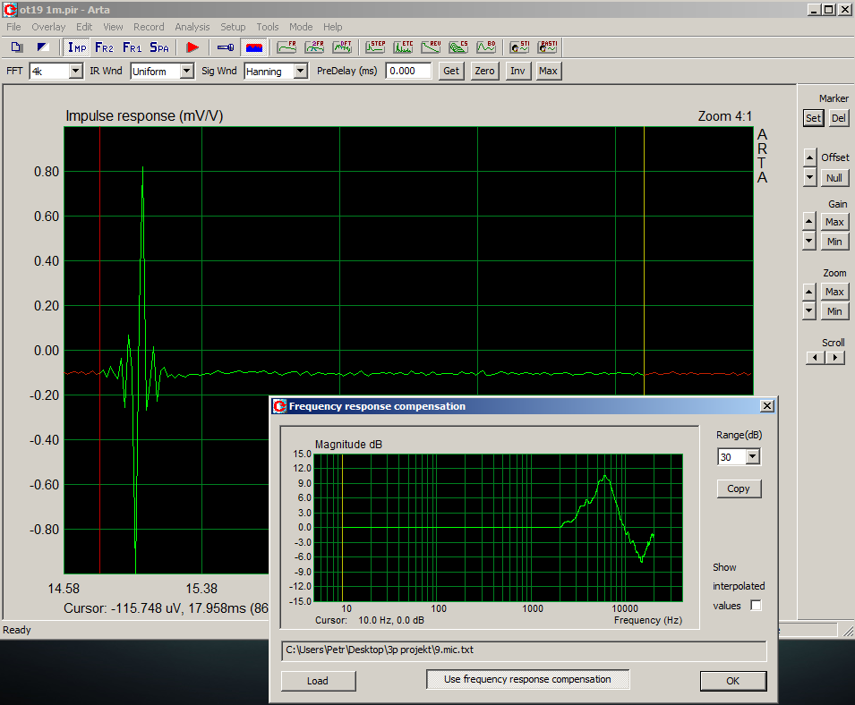Toggle Use frequency response compensation

[x=527, y=679]
